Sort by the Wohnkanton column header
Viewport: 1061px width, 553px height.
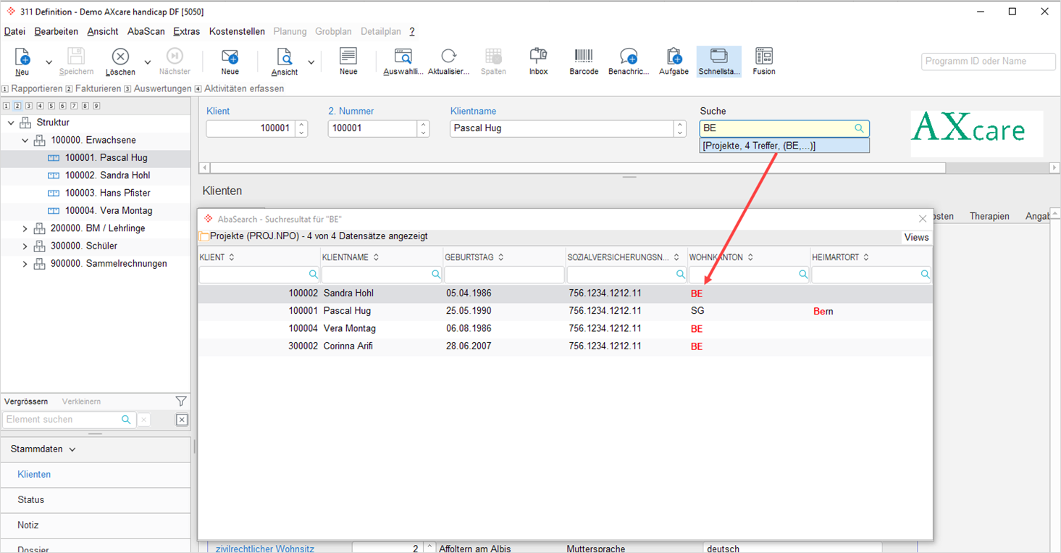coord(721,257)
